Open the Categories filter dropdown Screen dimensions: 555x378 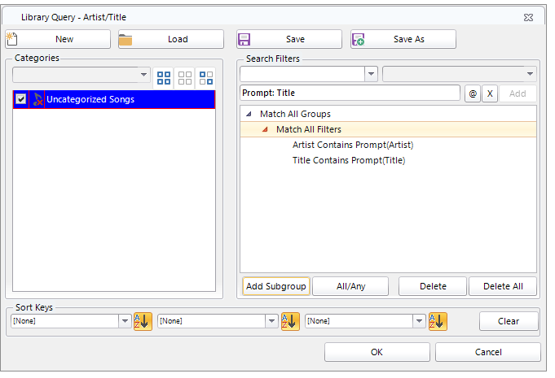(x=144, y=75)
